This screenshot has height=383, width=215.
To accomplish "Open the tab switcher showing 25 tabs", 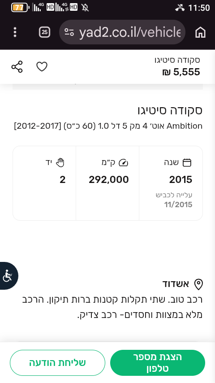I will tap(44, 32).
